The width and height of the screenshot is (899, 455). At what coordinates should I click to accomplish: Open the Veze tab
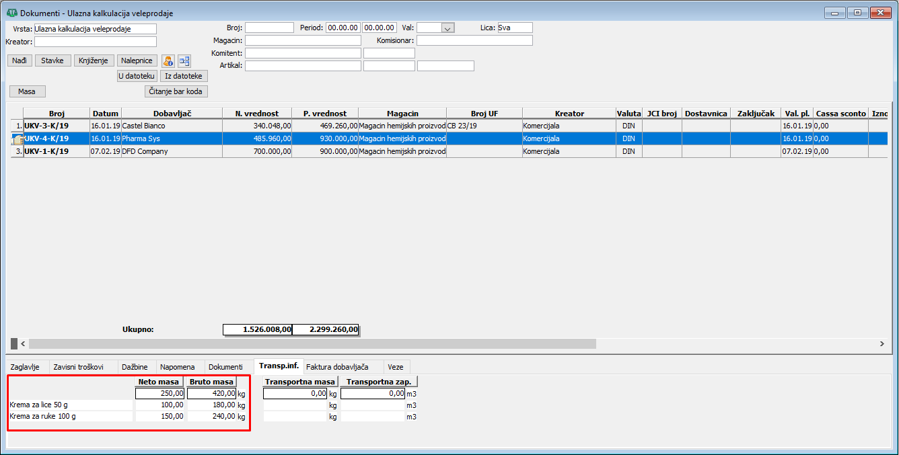coord(396,367)
